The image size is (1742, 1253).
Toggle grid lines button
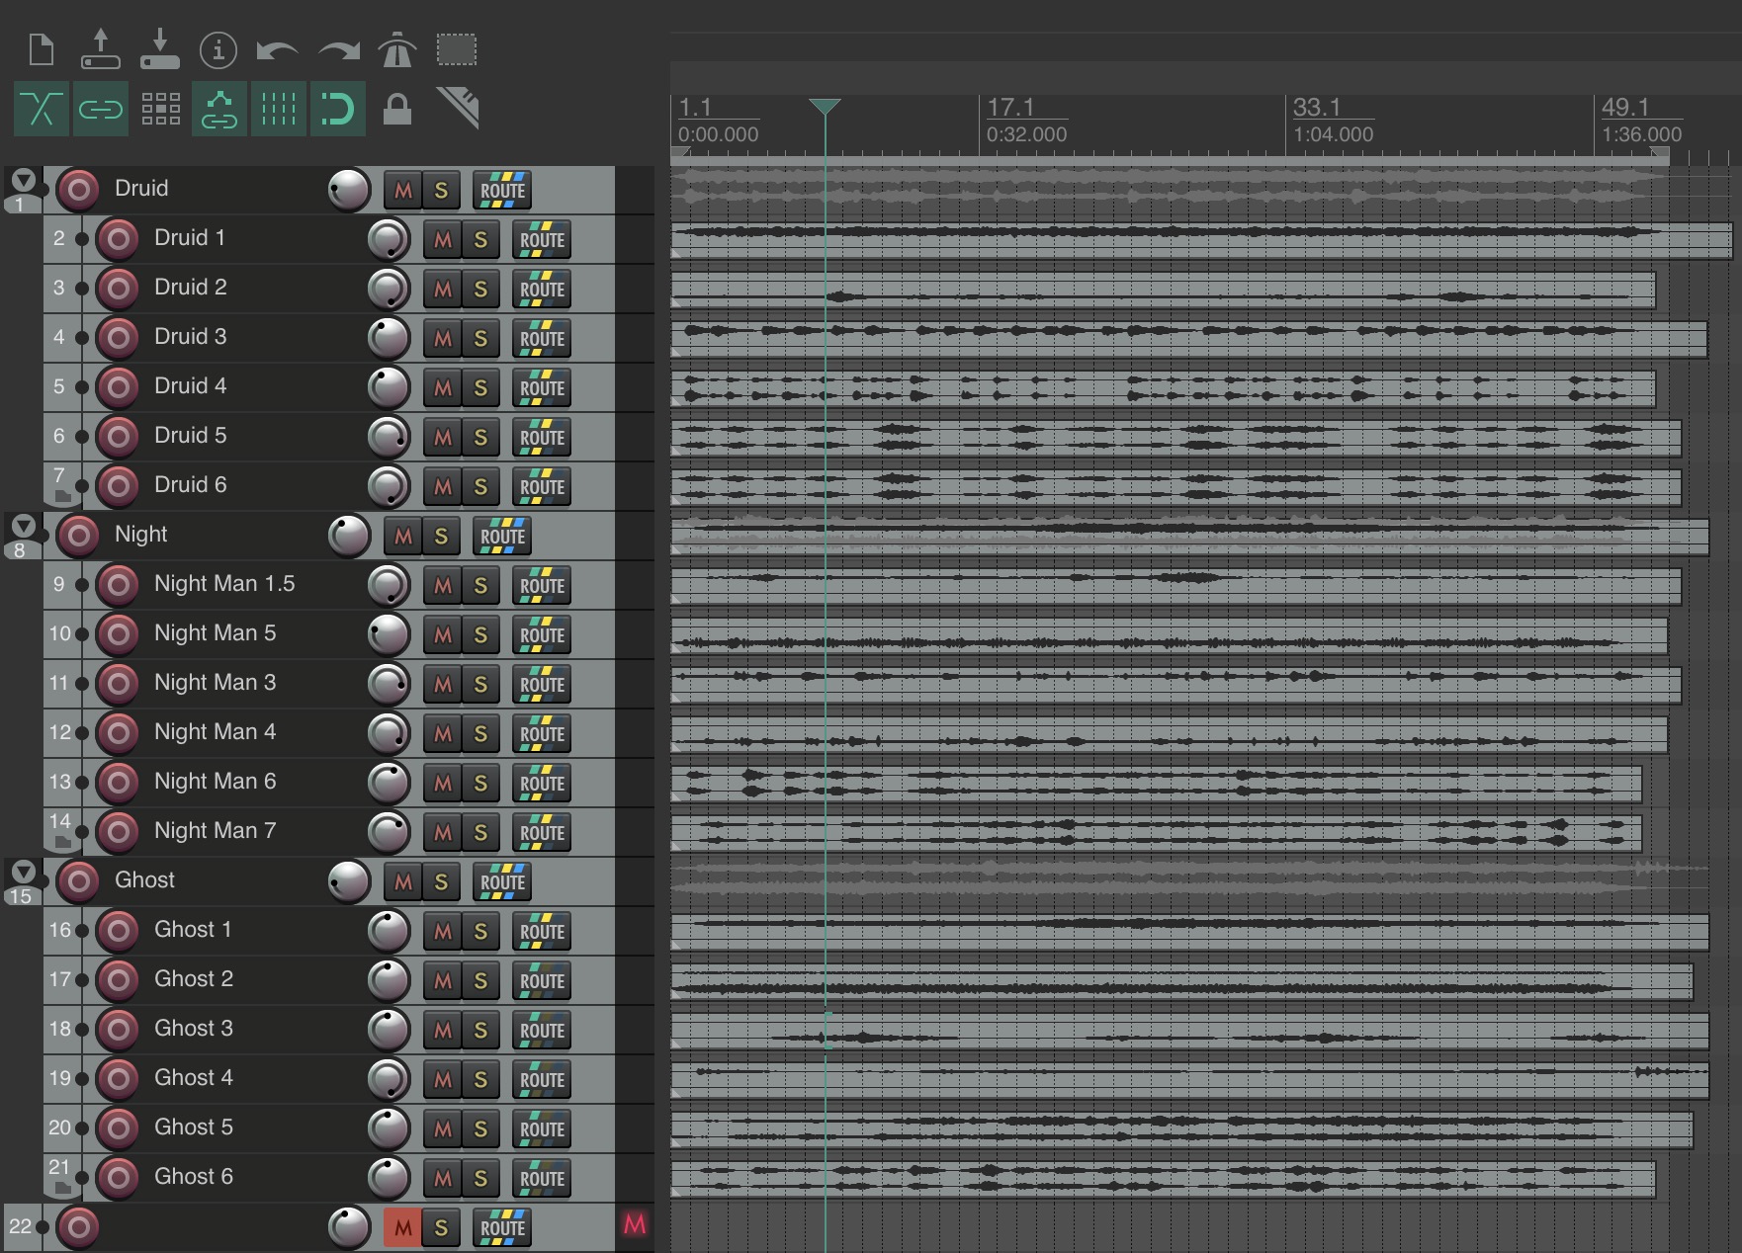[x=279, y=109]
